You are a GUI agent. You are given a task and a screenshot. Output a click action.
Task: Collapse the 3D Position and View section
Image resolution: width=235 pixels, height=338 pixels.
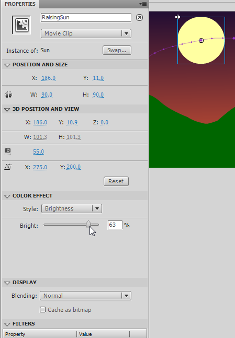[x=7, y=109]
